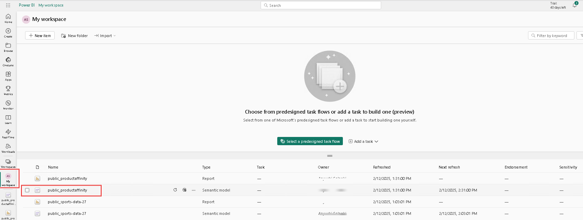This screenshot has width=583, height=220.
Task: Sort by the Endorsement column header
Action: tap(516, 167)
